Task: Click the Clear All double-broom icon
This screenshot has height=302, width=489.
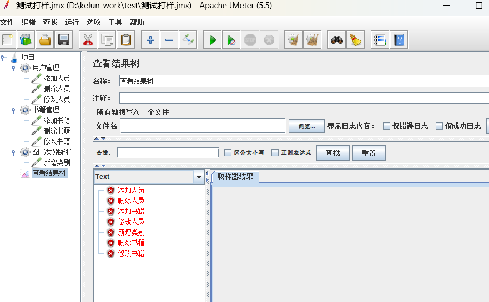Action: (x=312, y=40)
